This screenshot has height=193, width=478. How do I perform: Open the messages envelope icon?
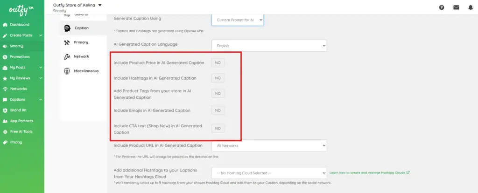(456, 7)
